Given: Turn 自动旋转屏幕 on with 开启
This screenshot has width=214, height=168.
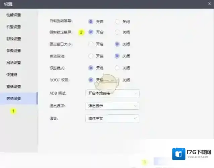Looking at the screenshot, I should [91, 21].
